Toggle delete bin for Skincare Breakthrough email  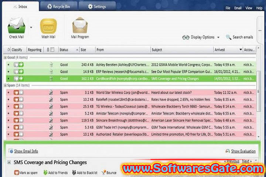point(51,121)
